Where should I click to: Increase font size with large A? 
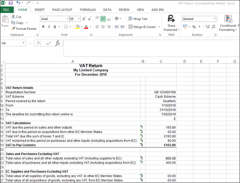click(x=84, y=19)
